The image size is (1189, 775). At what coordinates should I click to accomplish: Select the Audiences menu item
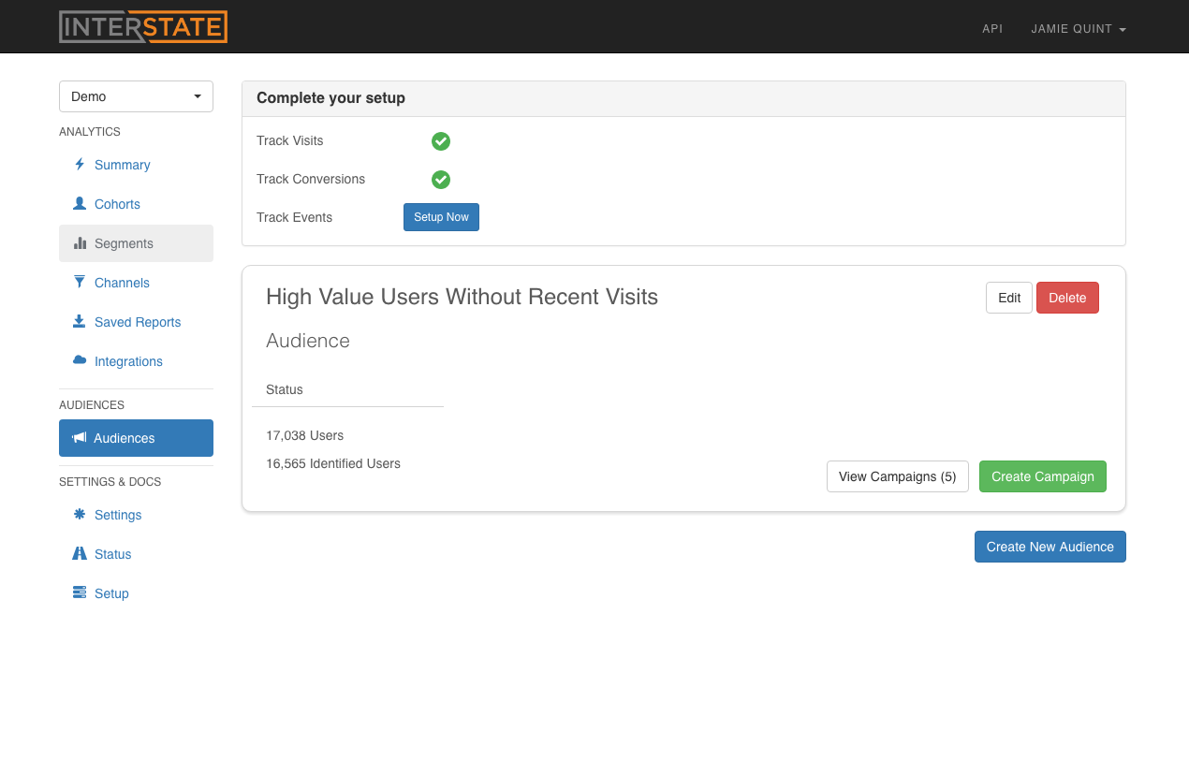pos(136,438)
